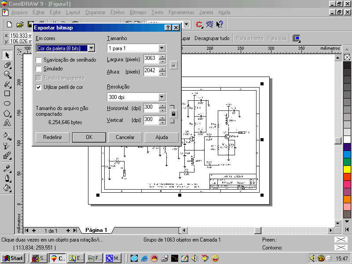Viewport: 352px width, 264px height.
Task: Click the What's This help pointer icon
Action: (x=220, y=25)
